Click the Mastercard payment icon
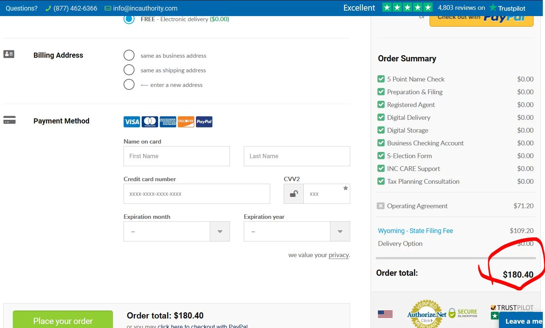The image size is (545, 328). [150, 122]
